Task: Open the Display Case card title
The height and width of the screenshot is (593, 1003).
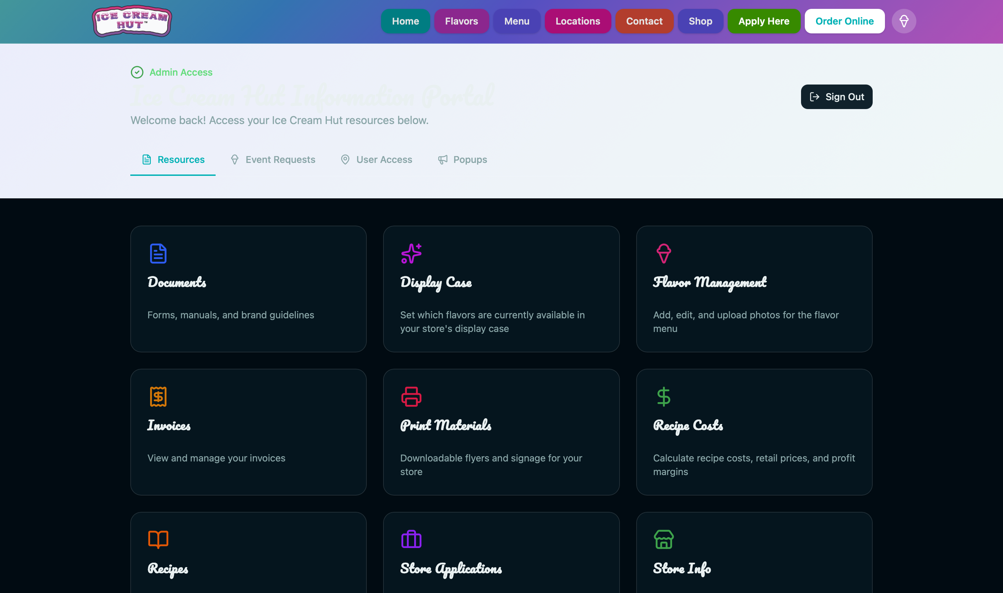Action: point(436,283)
